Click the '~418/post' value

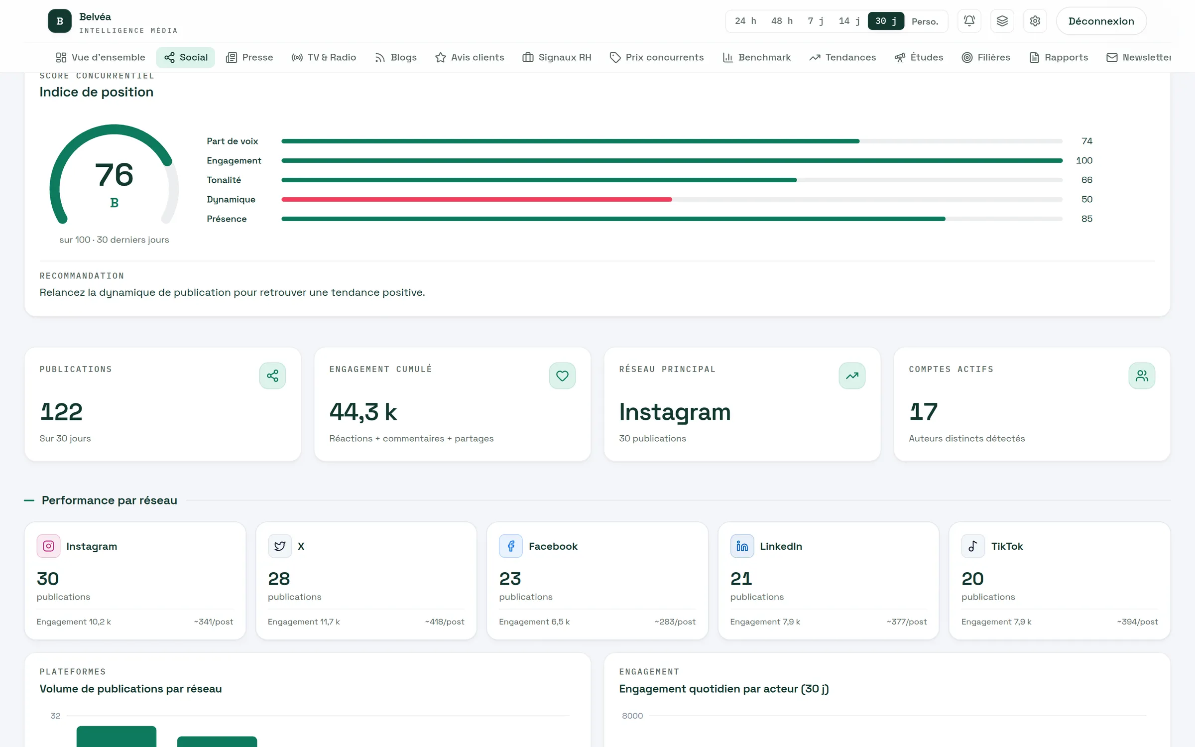pos(445,622)
